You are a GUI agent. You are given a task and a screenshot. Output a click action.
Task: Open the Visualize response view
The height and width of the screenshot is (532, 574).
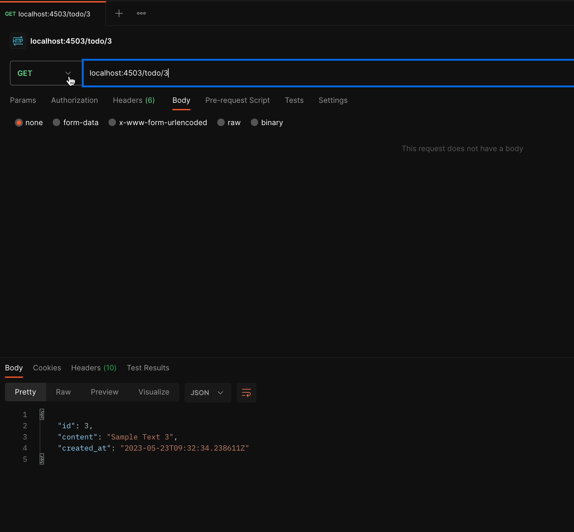click(154, 392)
